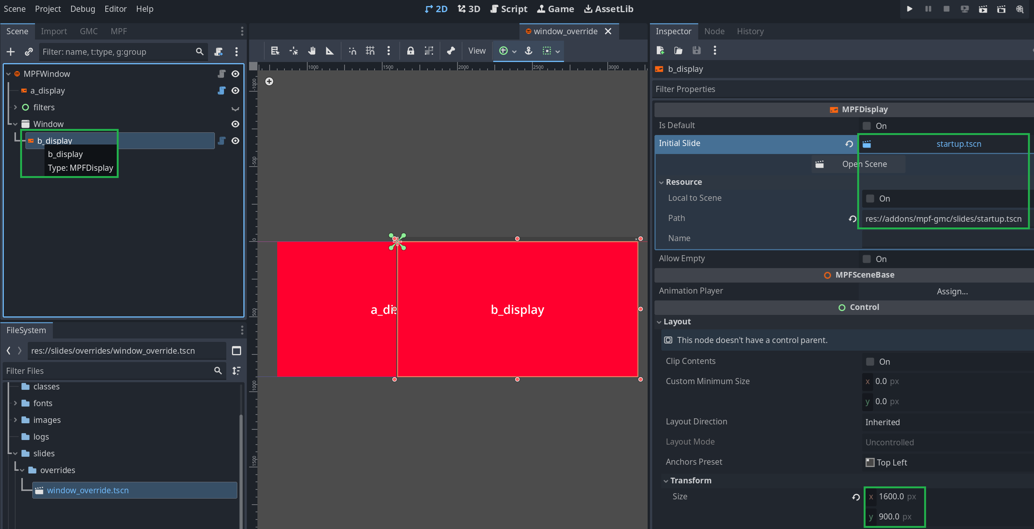The height and width of the screenshot is (529, 1034).
Task: Enable the Is Default checkbox
Action: [867, 126]
